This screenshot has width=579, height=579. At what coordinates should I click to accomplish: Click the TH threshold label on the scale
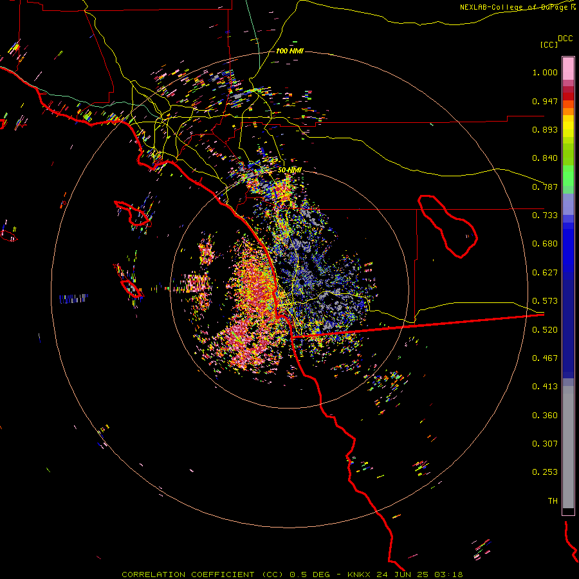[x=553, y=501]
